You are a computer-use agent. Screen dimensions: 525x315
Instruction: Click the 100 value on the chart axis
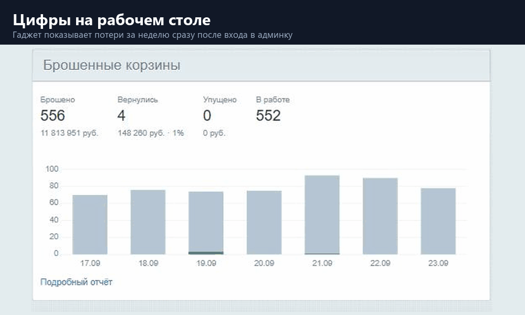(x=52, y=169)
